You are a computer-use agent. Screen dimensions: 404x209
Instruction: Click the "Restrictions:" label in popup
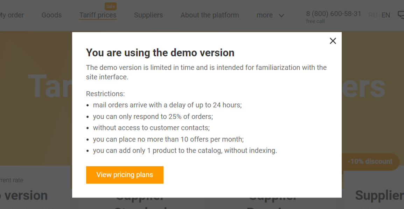105,94
